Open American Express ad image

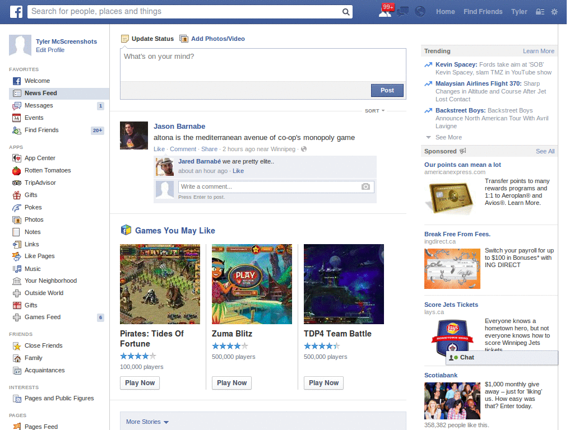(451, 197)
